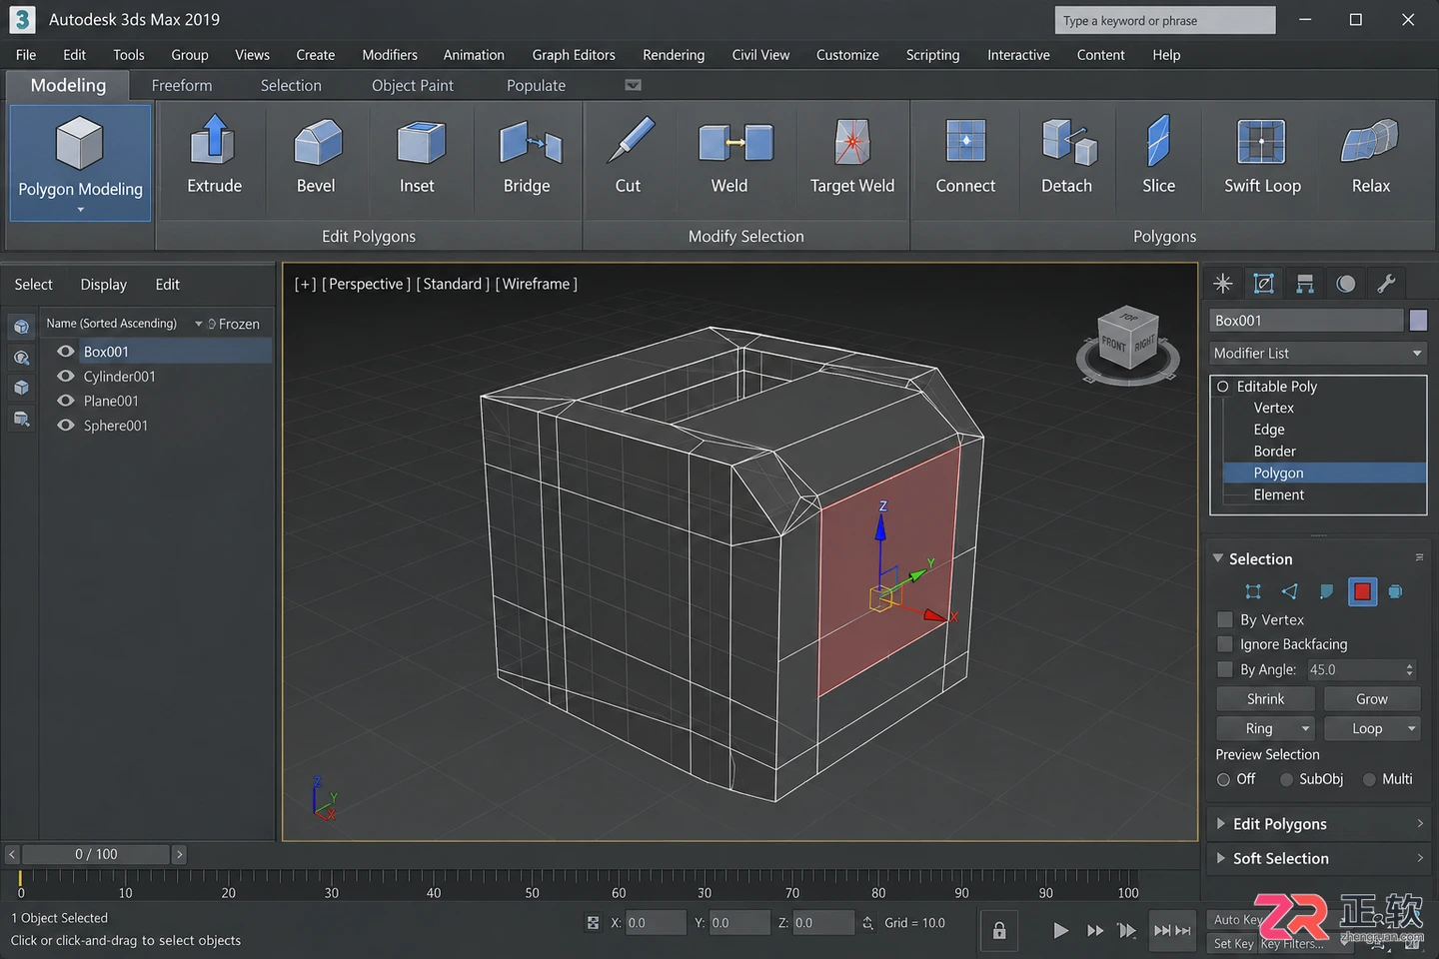The width and height of the screenshot is (1439, 959).
Task: Expand the Polygon Modeling dropdown arrow
Action: [x=80, y=210]
